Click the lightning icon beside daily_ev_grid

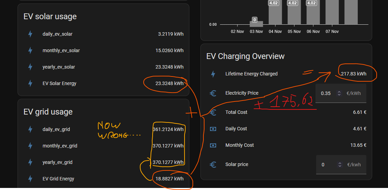coord(30,129)
